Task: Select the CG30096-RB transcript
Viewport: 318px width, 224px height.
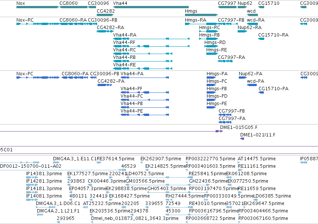Action: coord(92,24)
